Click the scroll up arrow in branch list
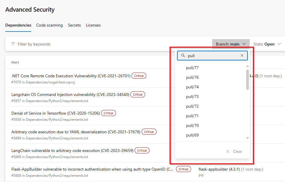Image resolution: width=285 pixels, height=182 pixels. (x=247, y=66)
